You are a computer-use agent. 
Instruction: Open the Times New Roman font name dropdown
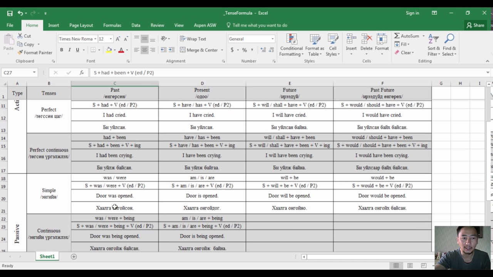[x=95, y=39]
